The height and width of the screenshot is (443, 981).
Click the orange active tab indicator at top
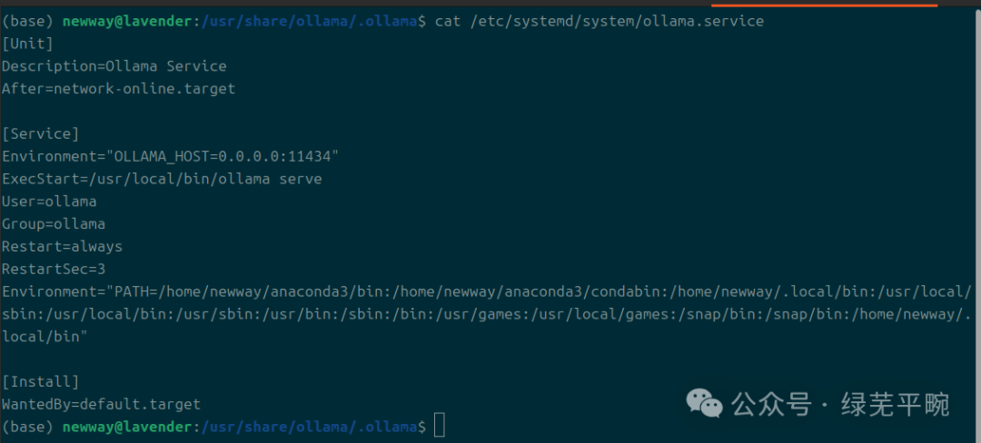pos(825,5)
